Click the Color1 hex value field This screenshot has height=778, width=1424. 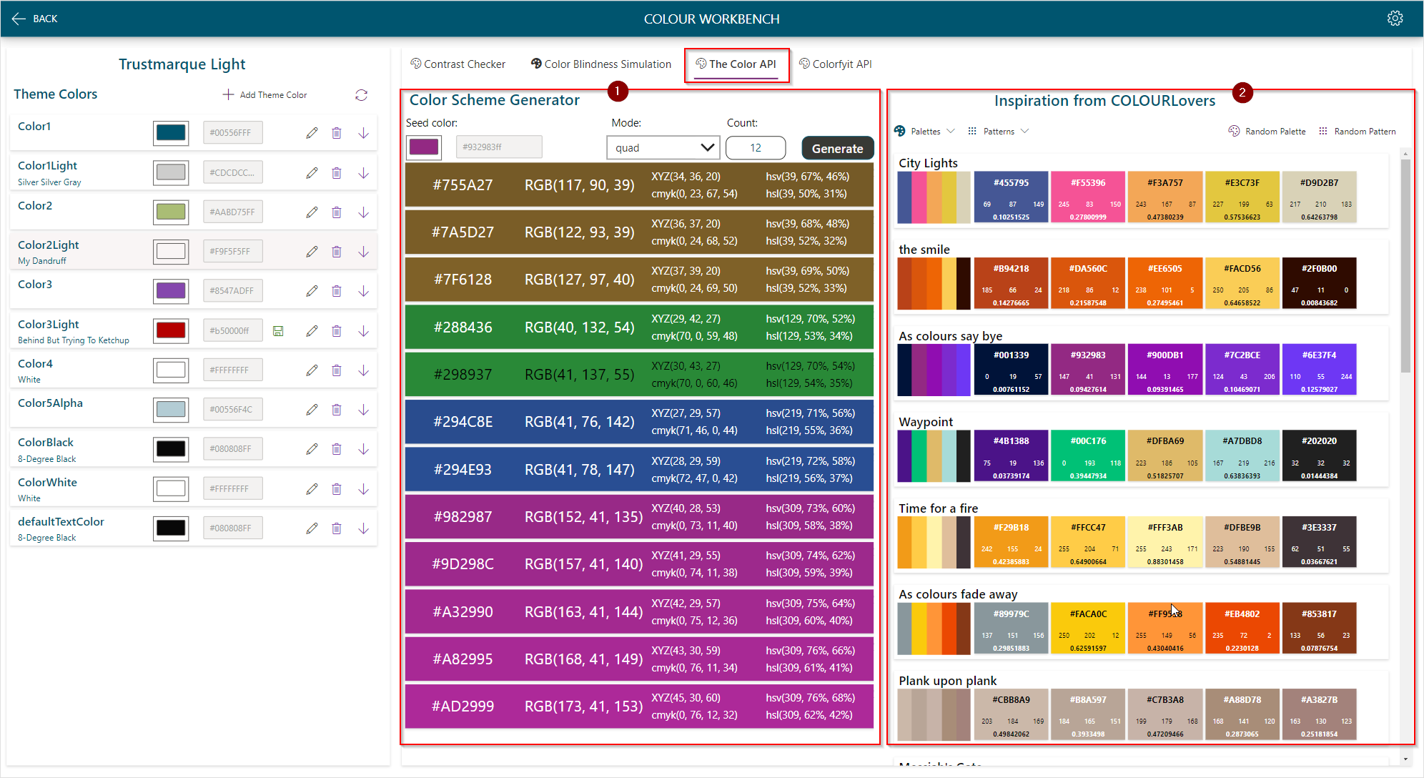click(x=233, y=133)
